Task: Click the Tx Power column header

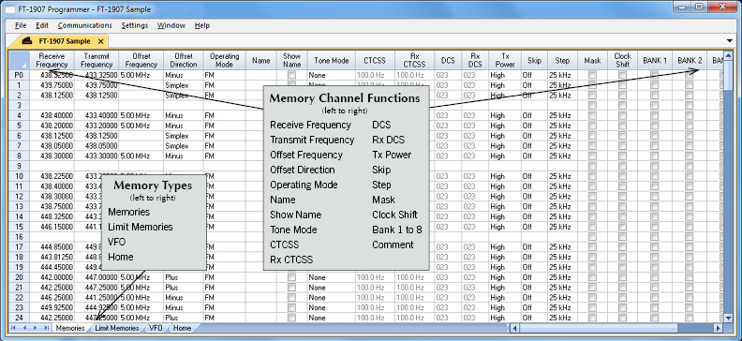Action: pyautogui.click(x=505, y=60)
